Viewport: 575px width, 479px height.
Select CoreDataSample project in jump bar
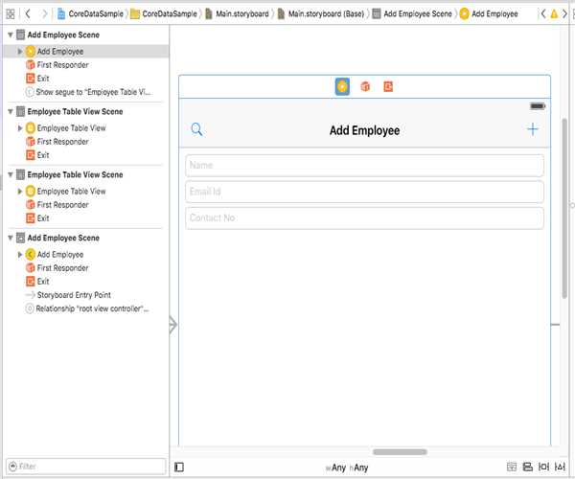[x=93, y=14]
